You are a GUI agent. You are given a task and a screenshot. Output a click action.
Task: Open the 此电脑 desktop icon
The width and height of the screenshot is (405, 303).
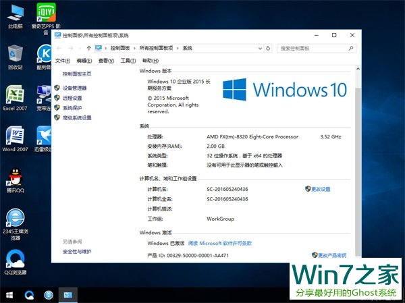click(x=16, y=16)
